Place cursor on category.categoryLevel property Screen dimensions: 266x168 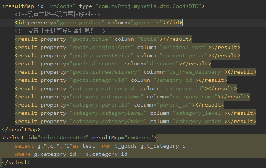point(108,113)
